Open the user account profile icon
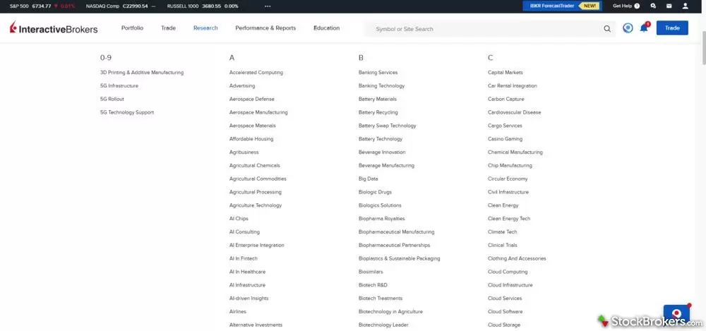This screenshot has width=706, height=331. click(x=686, y=6)
